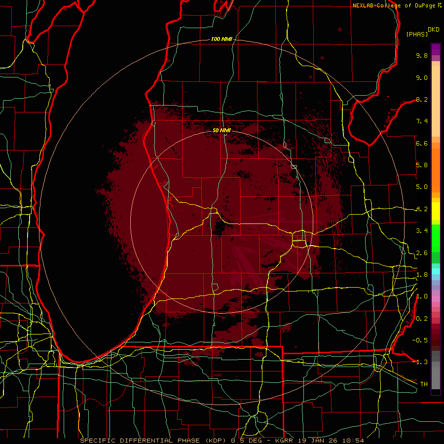Click the 1.0 scale value

tap(422, 296)
